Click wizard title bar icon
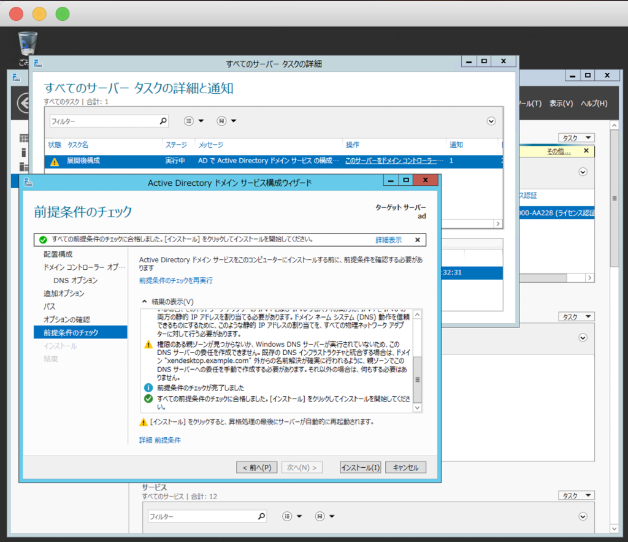The image size is (628, 542). (x=28, y=183)
